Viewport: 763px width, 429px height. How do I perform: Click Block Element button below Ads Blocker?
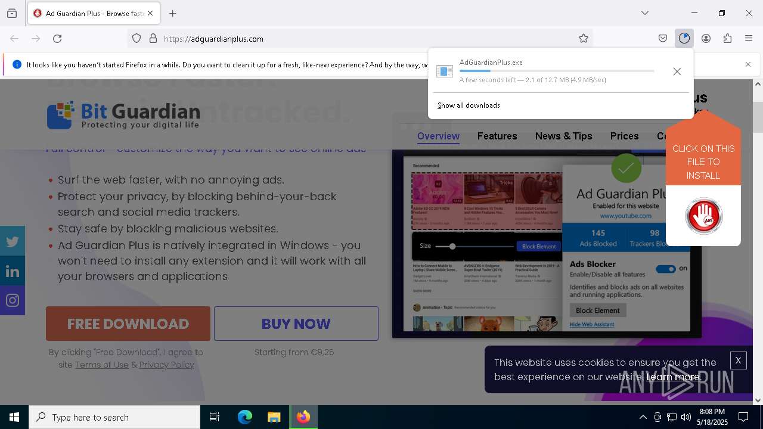(598, 310)
